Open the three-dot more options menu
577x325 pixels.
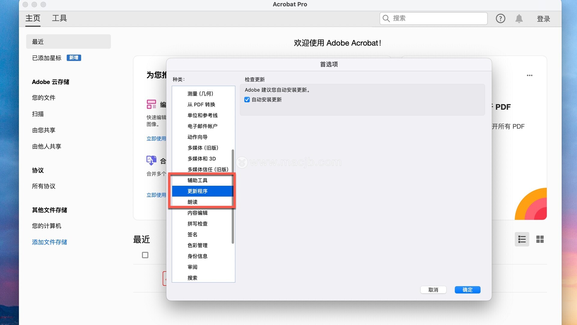(530, 76)
